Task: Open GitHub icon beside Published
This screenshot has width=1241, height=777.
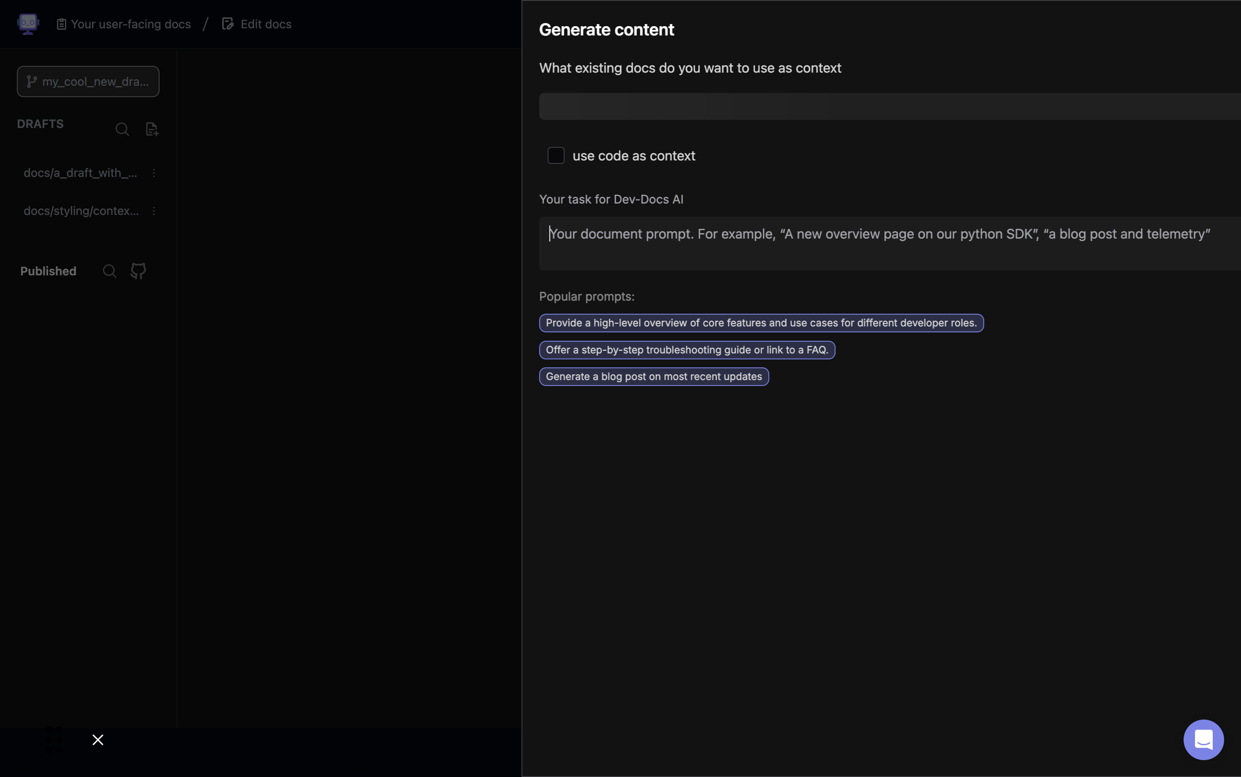Action: tap(138, 271)
